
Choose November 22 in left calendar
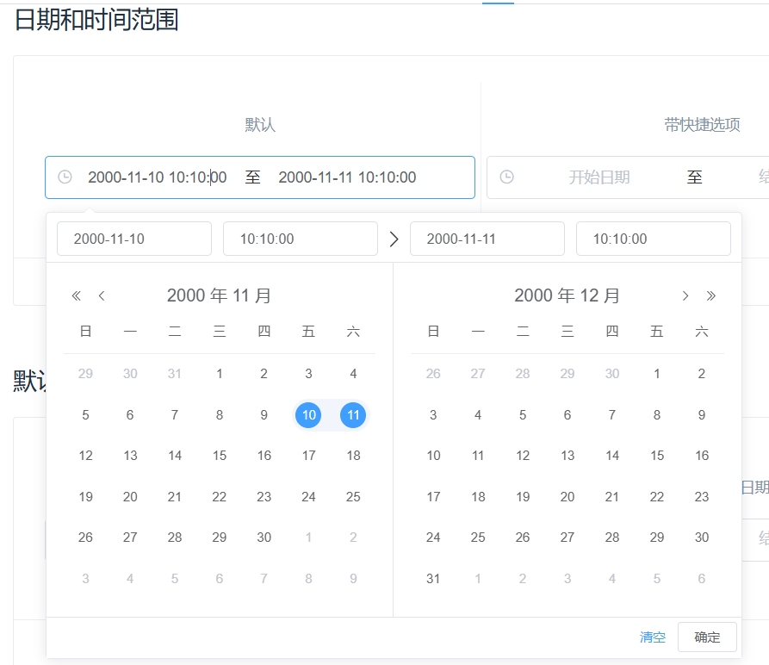click(x=220, y=497)
